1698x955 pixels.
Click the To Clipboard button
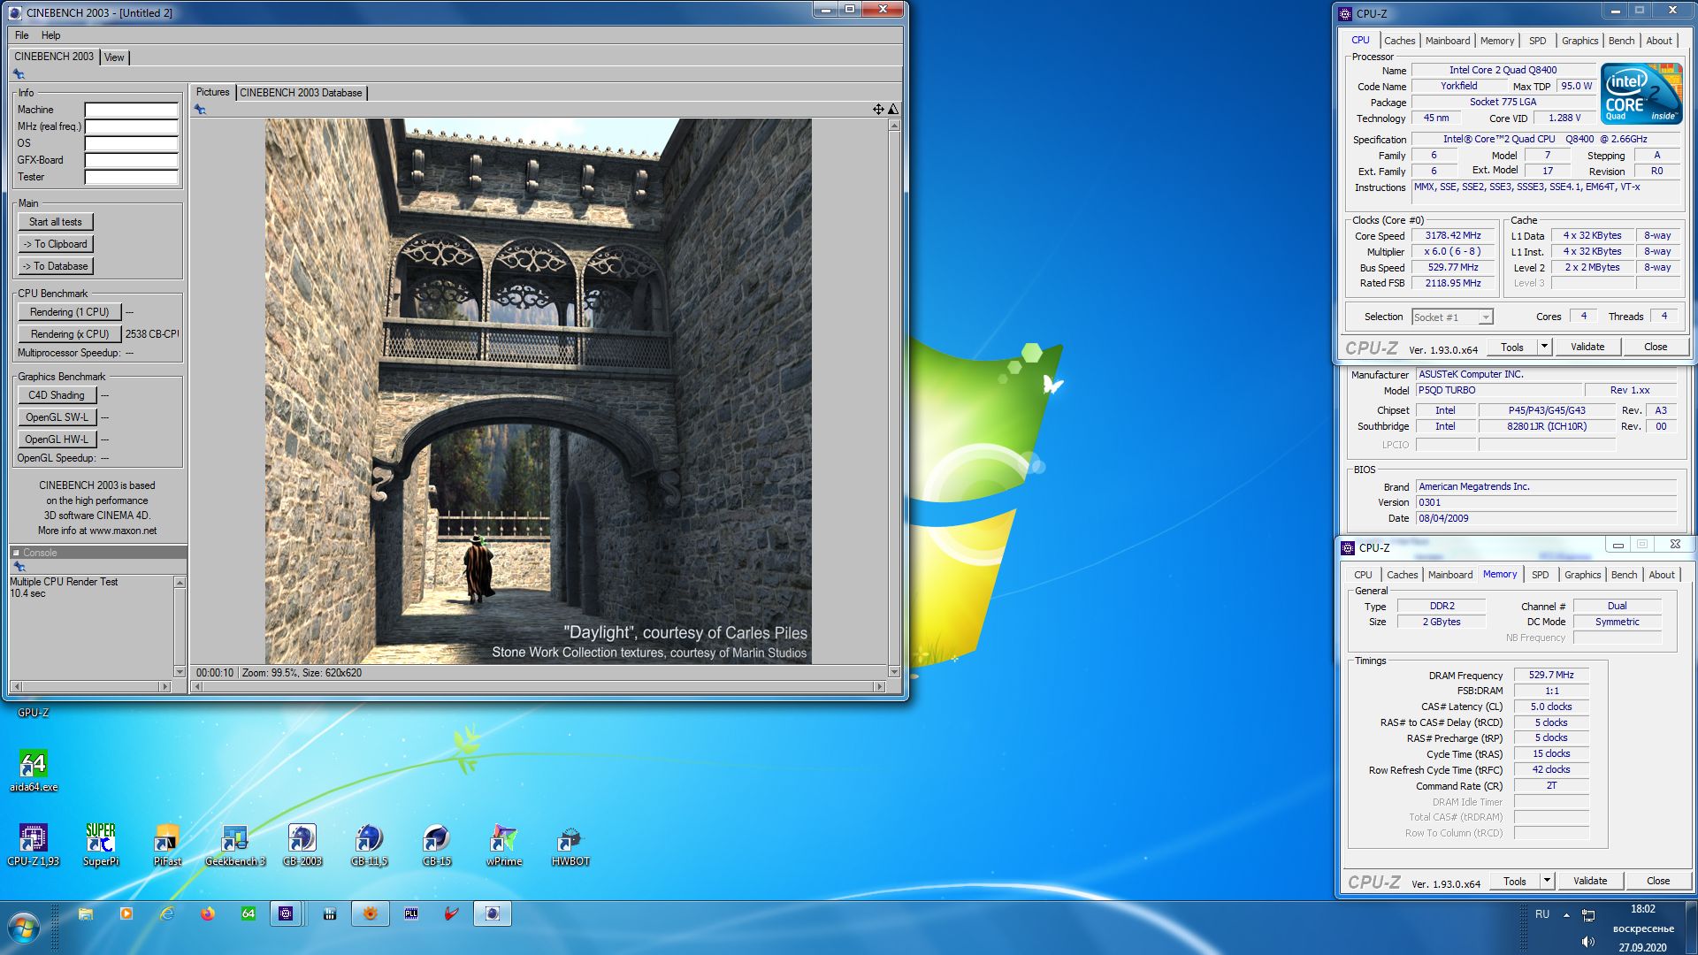[x=56, y=244]
